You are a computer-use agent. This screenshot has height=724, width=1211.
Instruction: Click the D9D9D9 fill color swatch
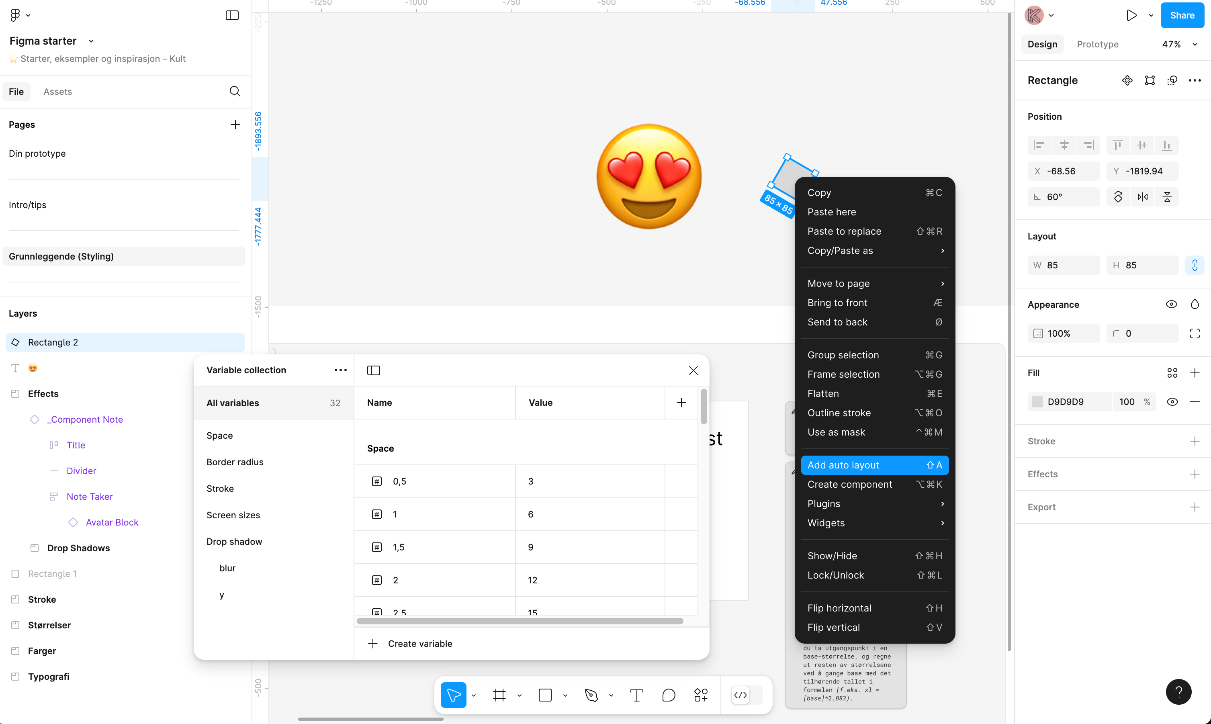coord(1037,401)
